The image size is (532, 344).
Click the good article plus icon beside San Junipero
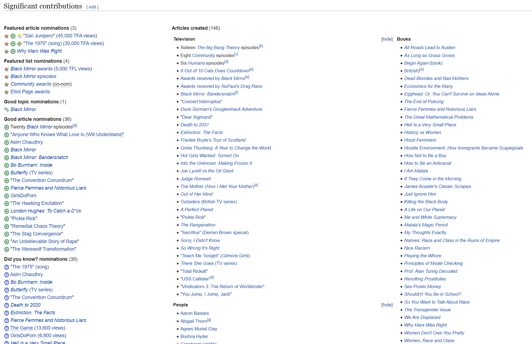point(13,36)
